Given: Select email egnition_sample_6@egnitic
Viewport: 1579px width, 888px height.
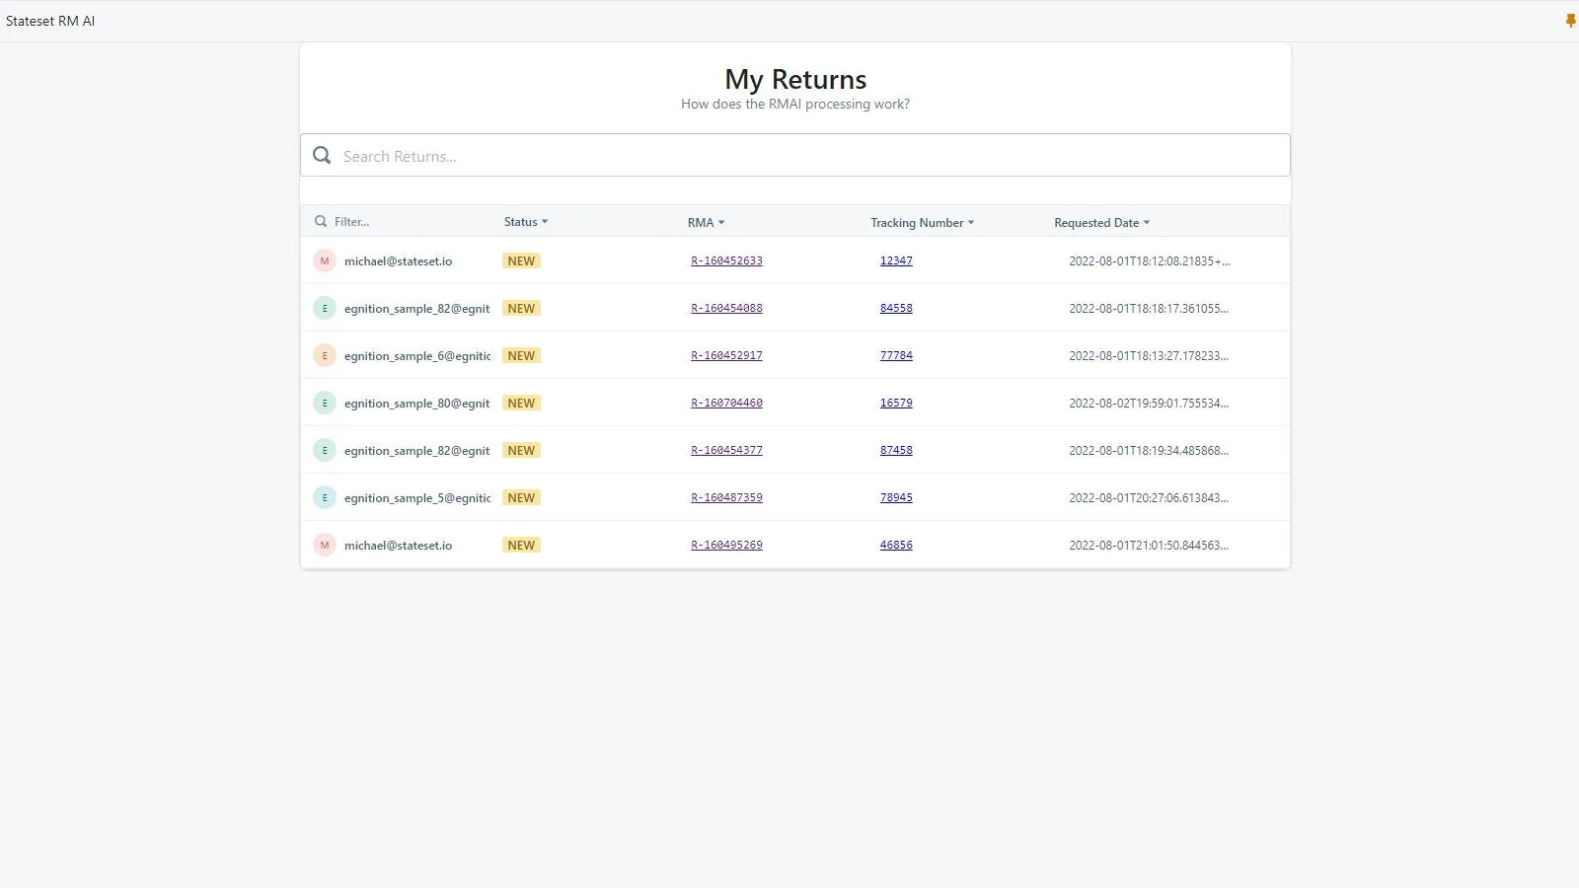Looking at the screenshot, I should [x=417, y=356].
